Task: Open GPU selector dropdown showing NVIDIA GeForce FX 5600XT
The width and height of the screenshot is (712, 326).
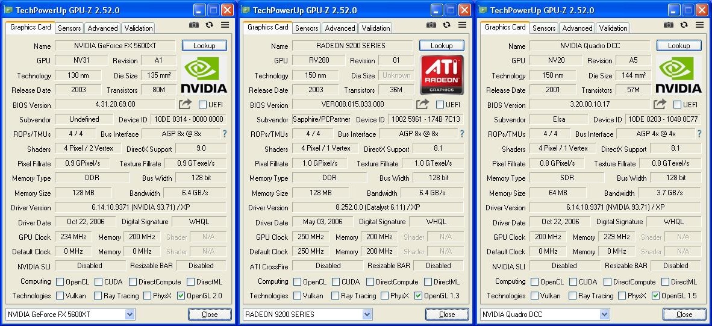Action: 70,314
